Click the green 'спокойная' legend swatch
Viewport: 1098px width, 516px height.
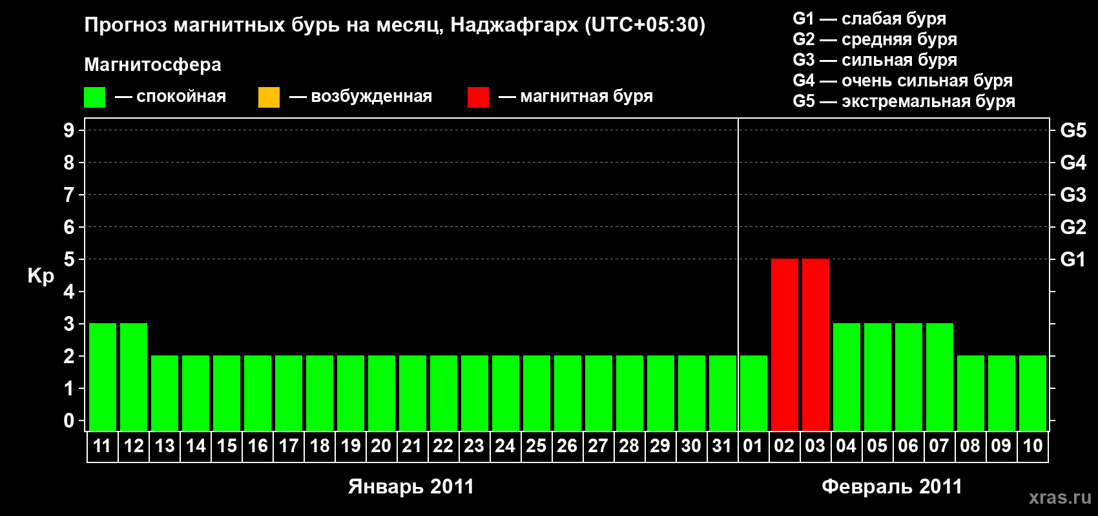pyautogui.click(x=94, y=97)
